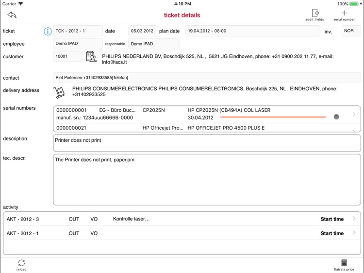Select serial row 0000000021 HP Officejet

(x=207, y=128)
